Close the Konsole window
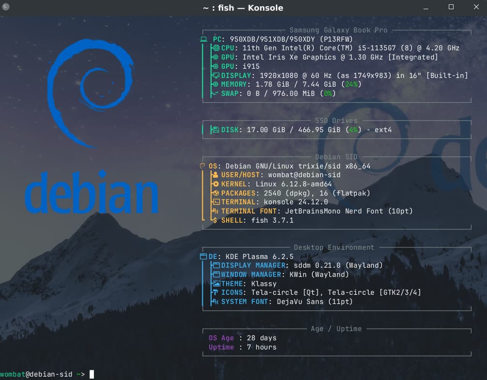 (476, 7)
